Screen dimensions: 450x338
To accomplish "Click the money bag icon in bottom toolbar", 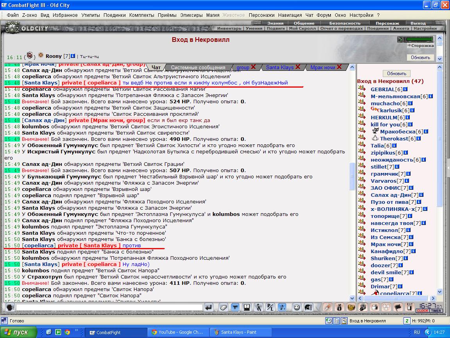I will [339, 307].
